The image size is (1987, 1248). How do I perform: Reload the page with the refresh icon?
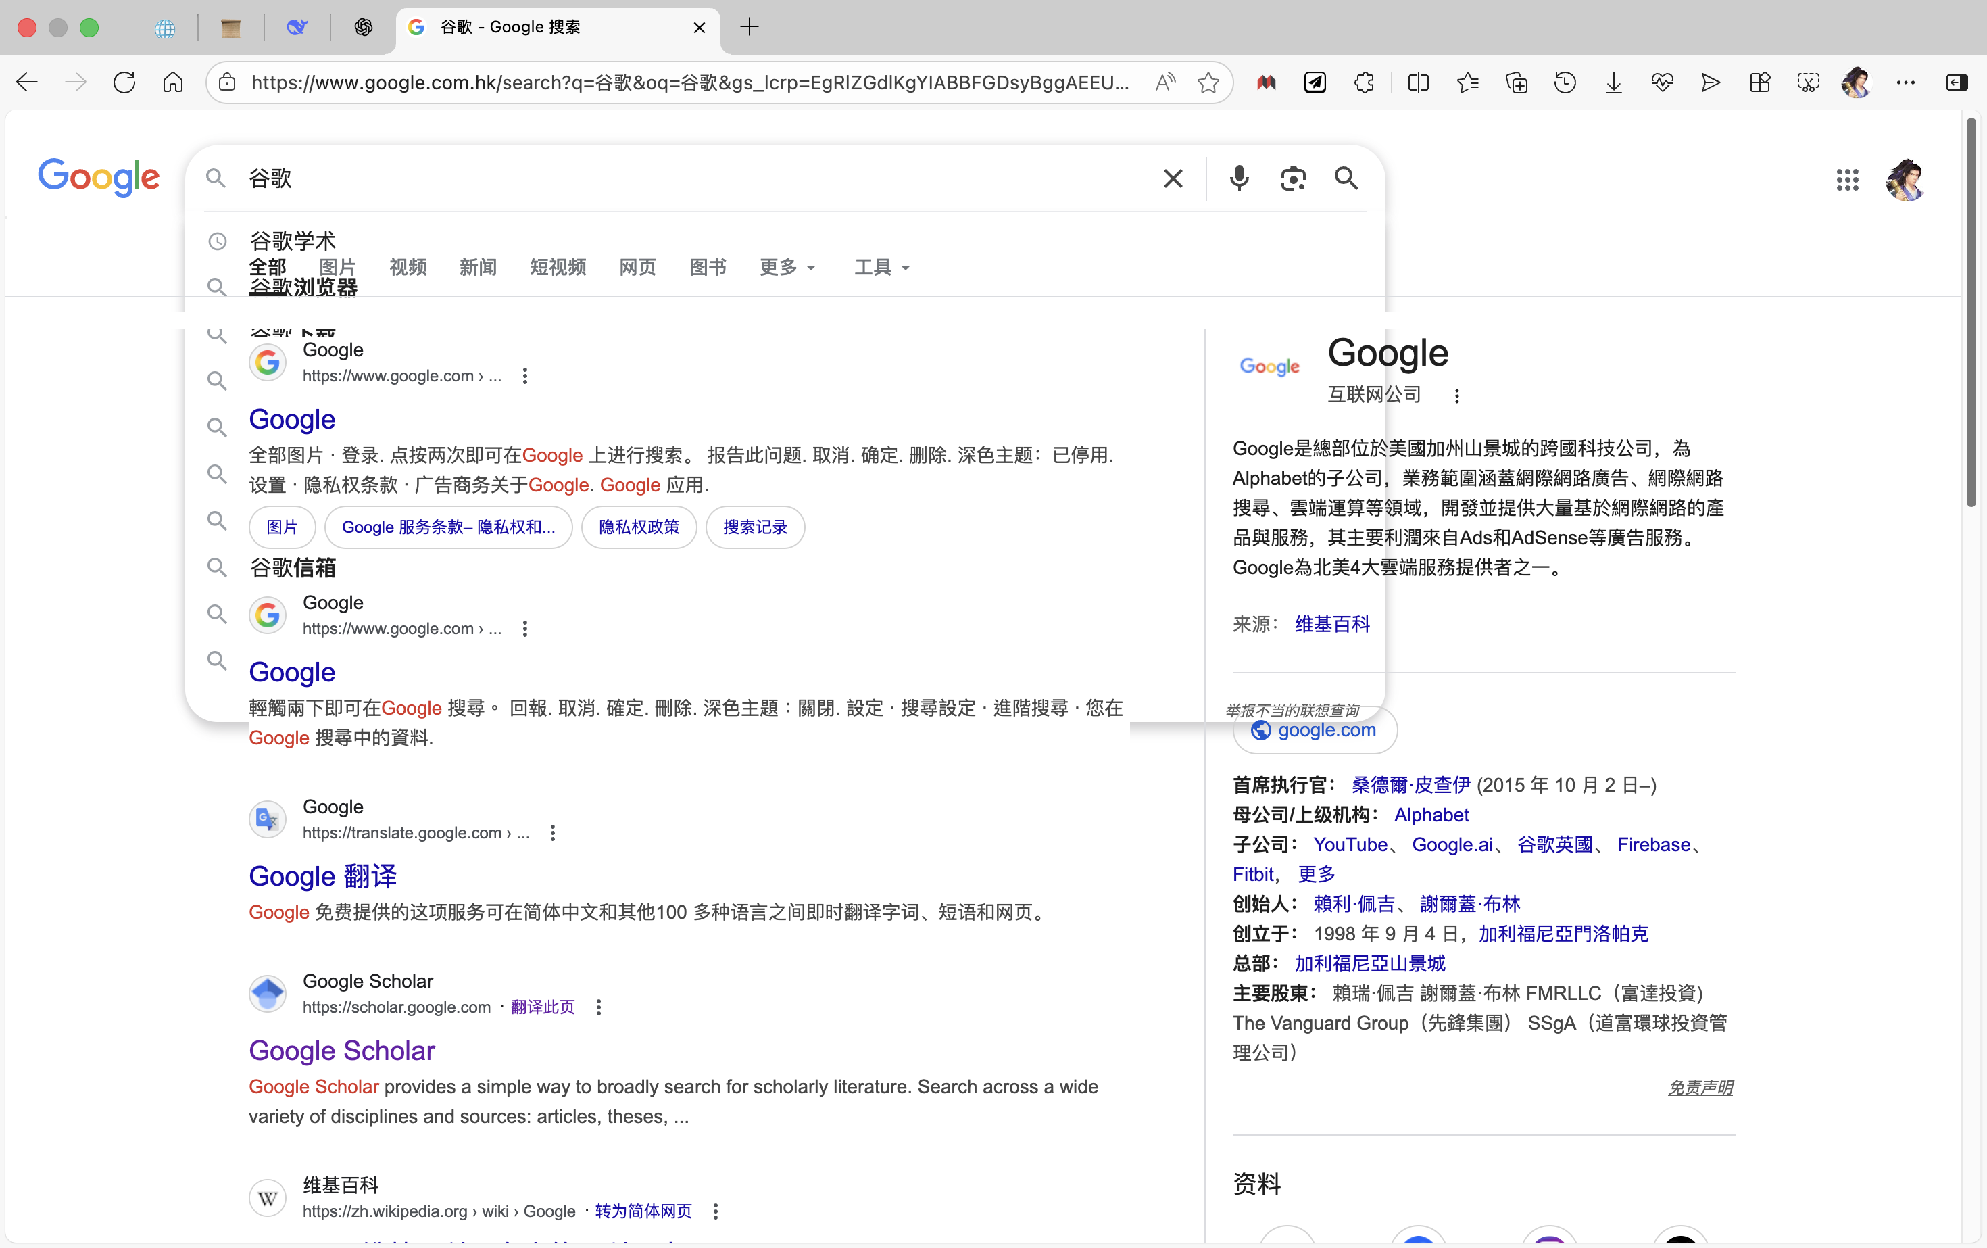[124, 82]
